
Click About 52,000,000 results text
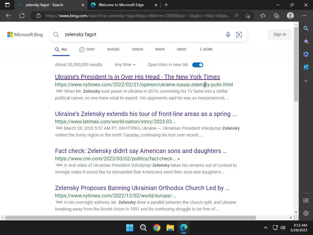pos(79,65)
